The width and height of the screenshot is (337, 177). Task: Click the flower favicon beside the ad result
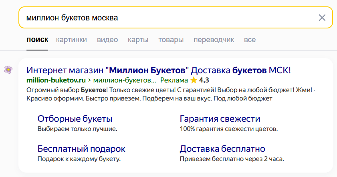[x=8, y=70]
